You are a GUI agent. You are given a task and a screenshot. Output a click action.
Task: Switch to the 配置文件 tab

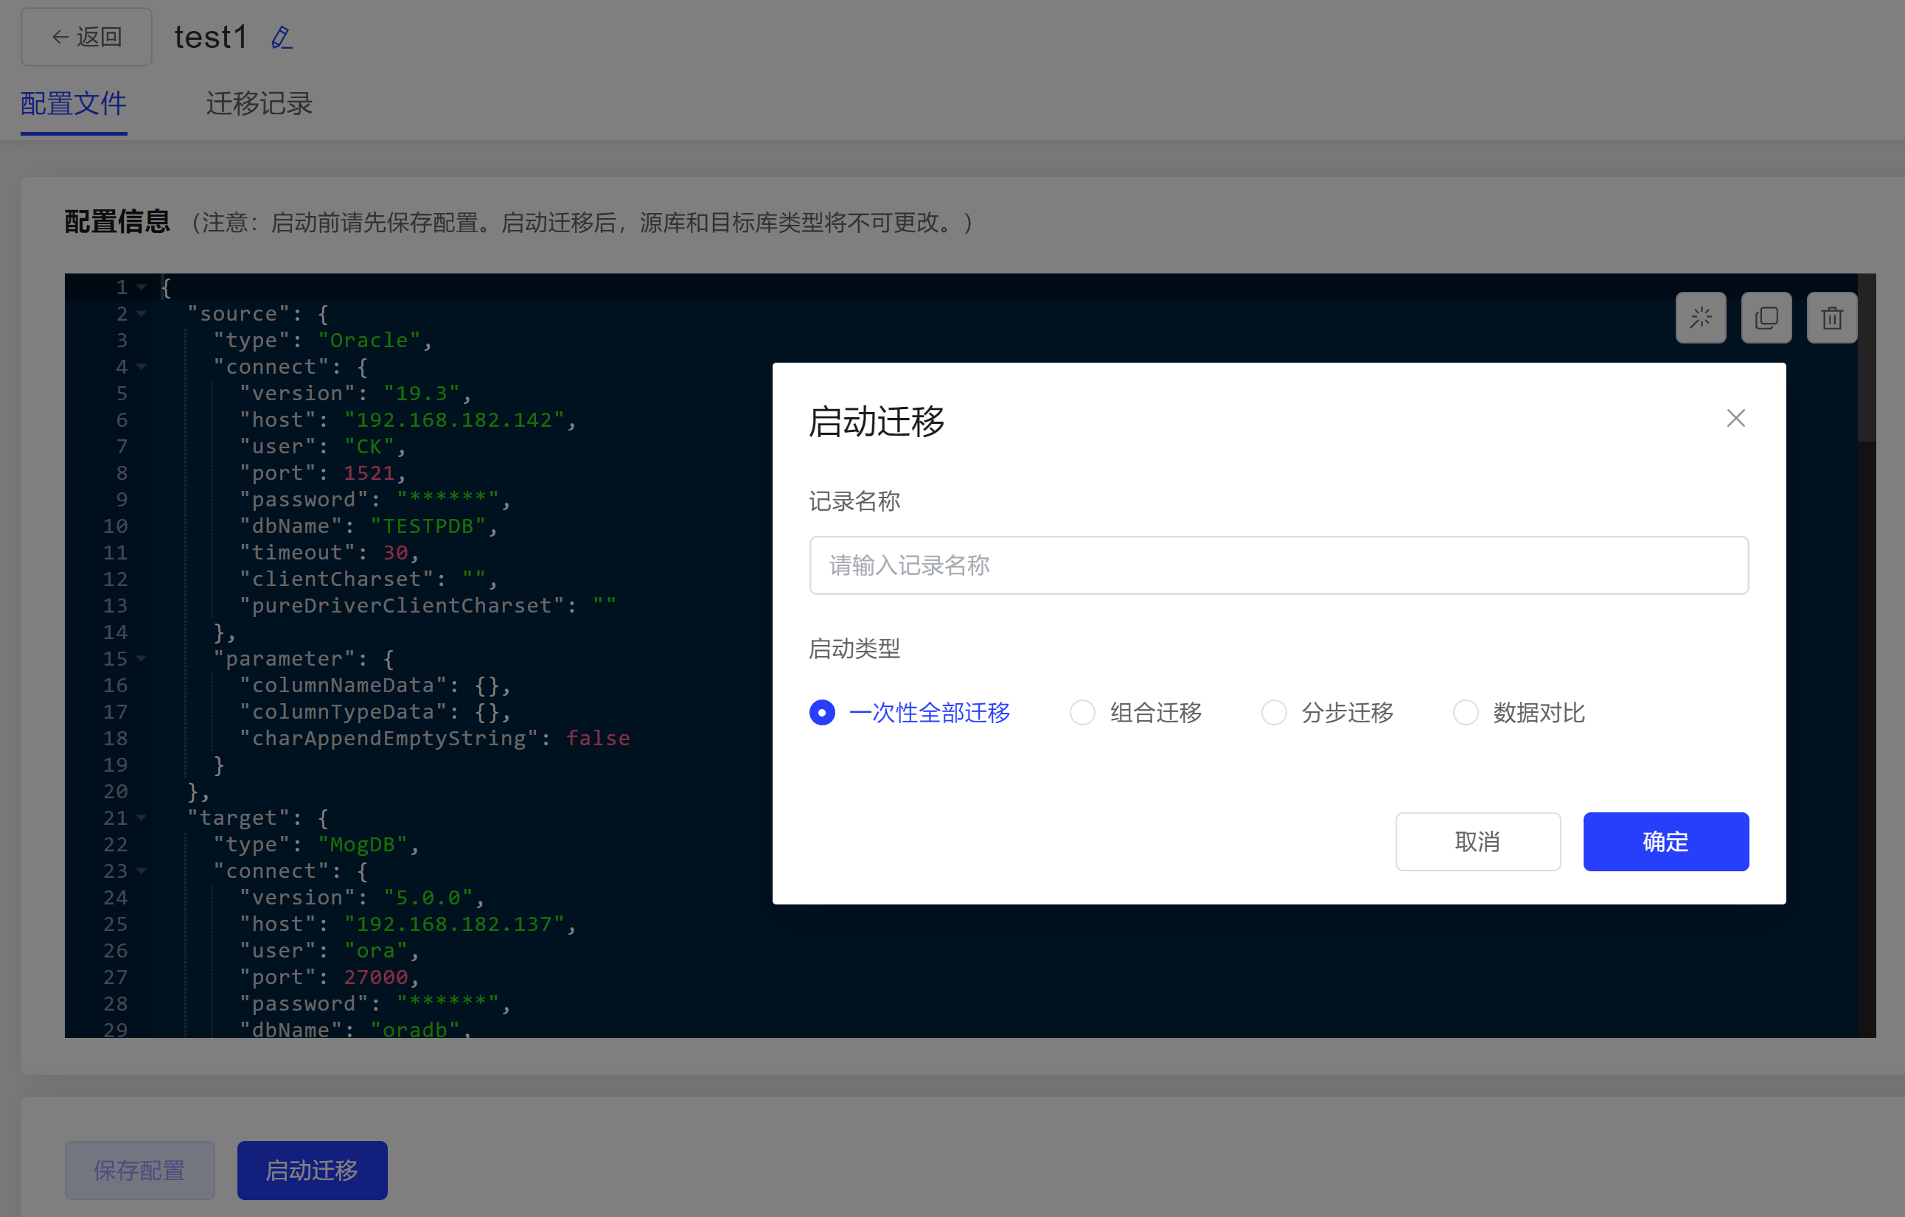click(x=74, y=104)
